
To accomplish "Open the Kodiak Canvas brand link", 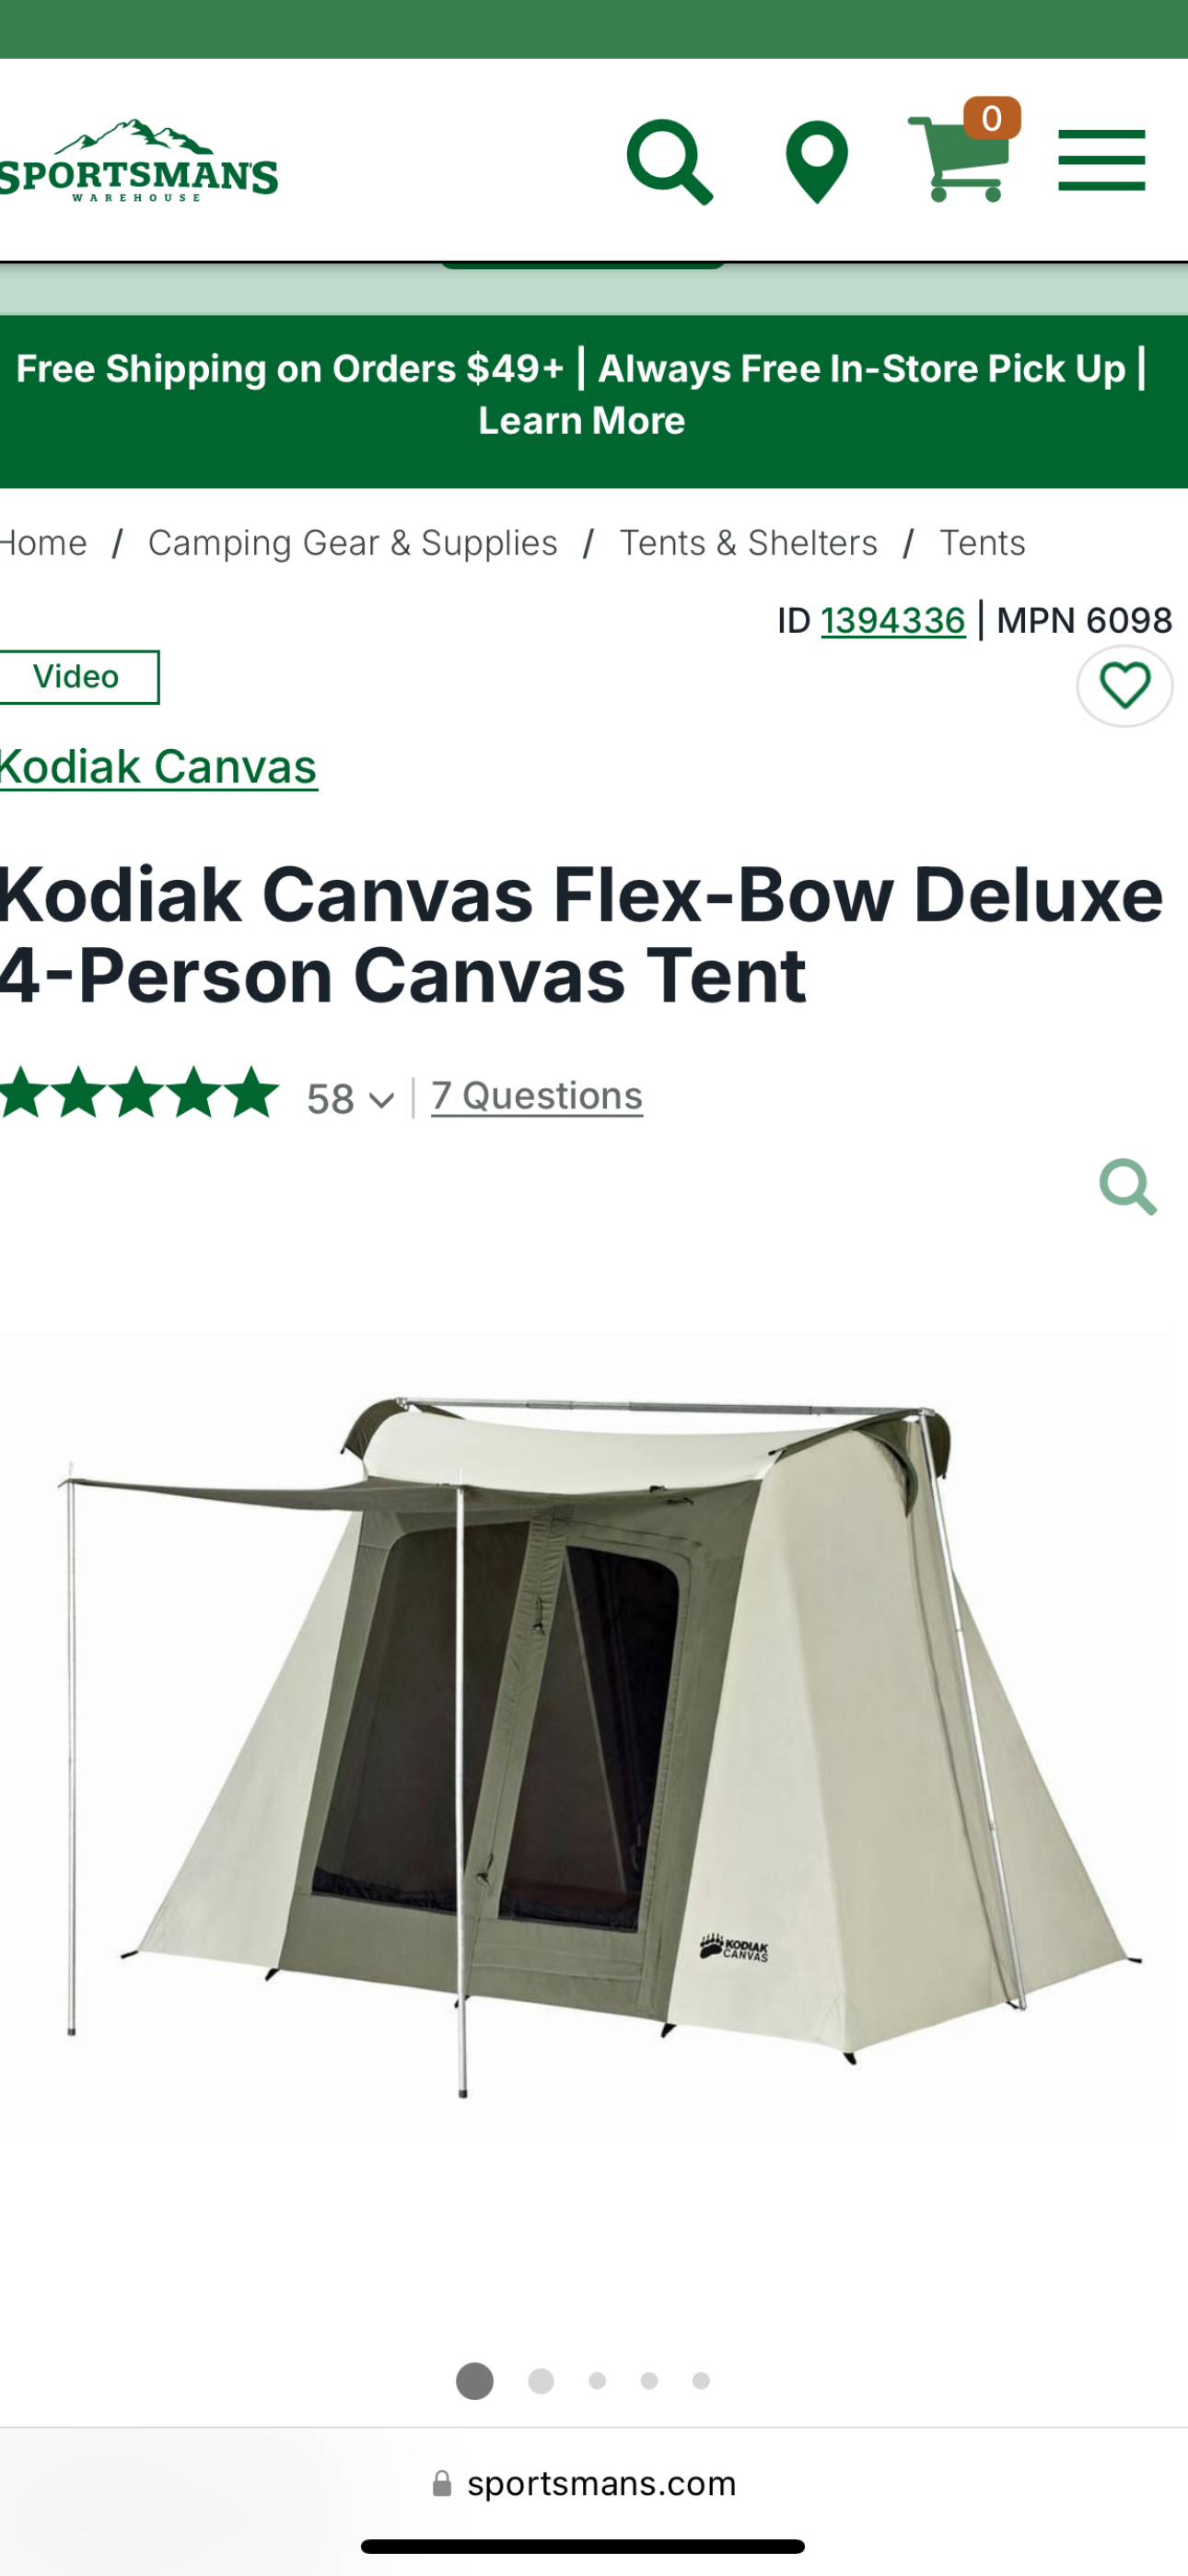I will [x=158, y=767].
